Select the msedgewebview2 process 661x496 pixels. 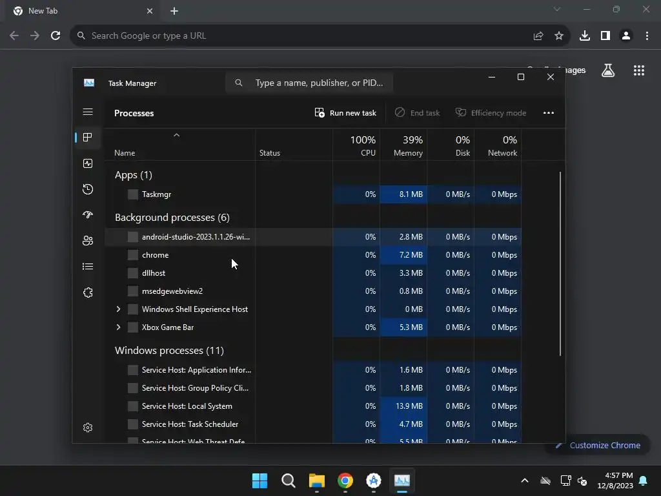pyautogui.click(x=313, y=291)
